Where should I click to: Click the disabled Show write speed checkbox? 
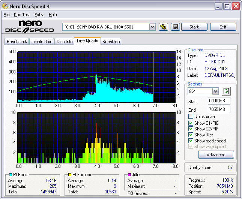point(191,146)
